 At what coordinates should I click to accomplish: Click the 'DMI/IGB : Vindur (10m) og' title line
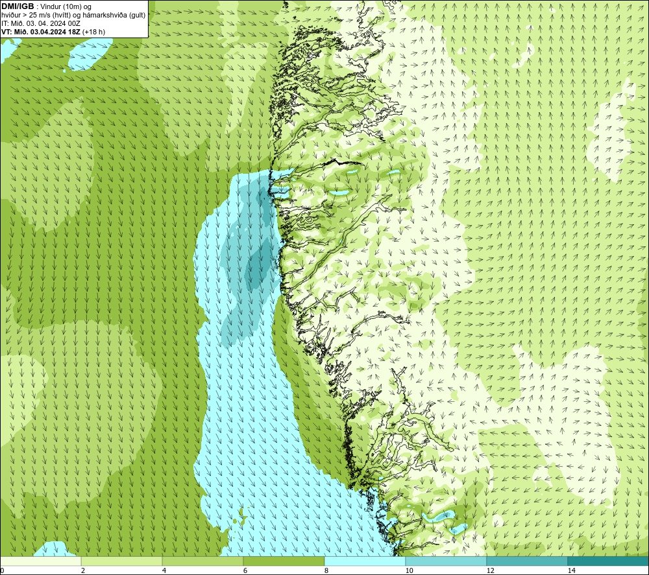click(47, 6)
